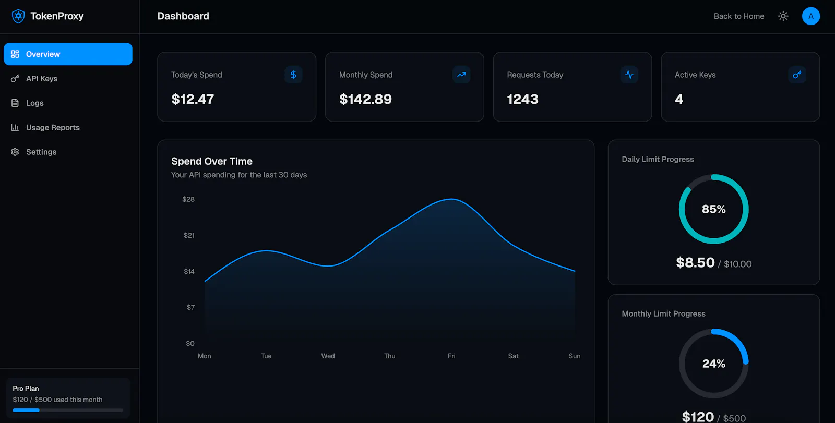Open the user avatar 'A' menu
The height and width of the screenshot is (423, 835).
[x=811, y=16]
